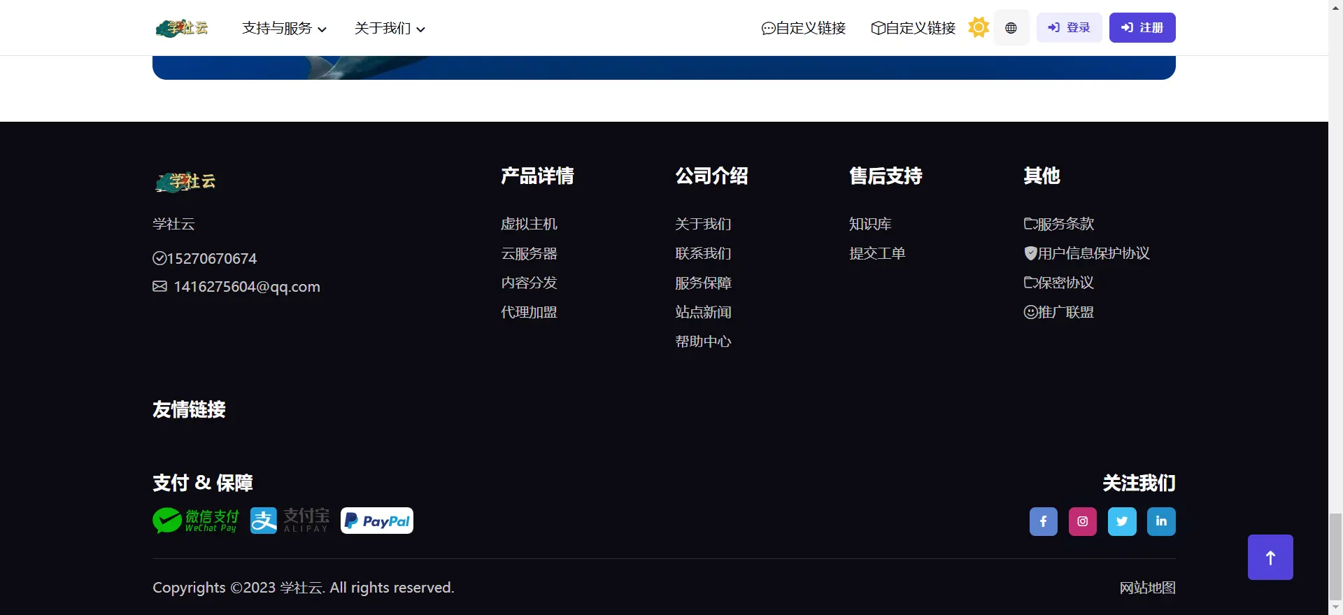This screenshot has width=1343, height=615.
Task: Open the 服务保障 footer link
Action: tap(703, 283)
